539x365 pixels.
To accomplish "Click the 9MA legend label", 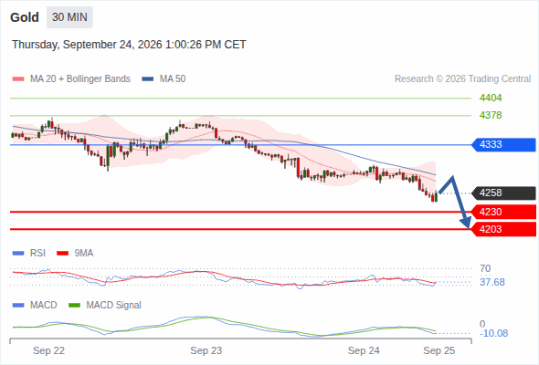I will [x=84, y=254].
